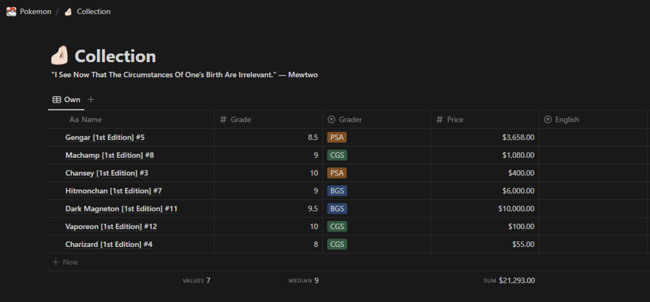The image size is (650, 302).
Task: Select price cell $100.00
Action: click(x=484, y=226)
